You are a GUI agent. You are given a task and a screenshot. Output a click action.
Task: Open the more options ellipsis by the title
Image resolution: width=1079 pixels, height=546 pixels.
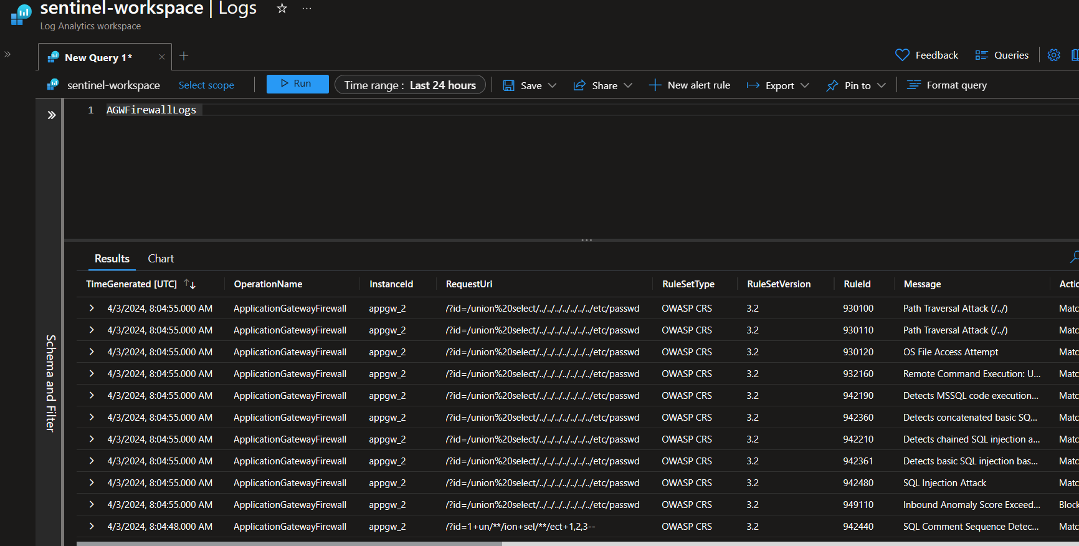(x=307, y=8)
